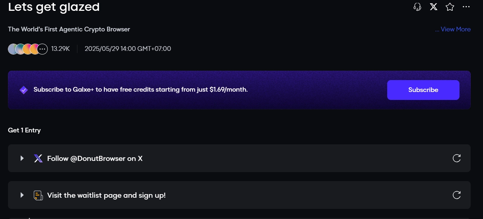Click the X share icon beside the title
The image size is (483, 219).
coord(433,7)
